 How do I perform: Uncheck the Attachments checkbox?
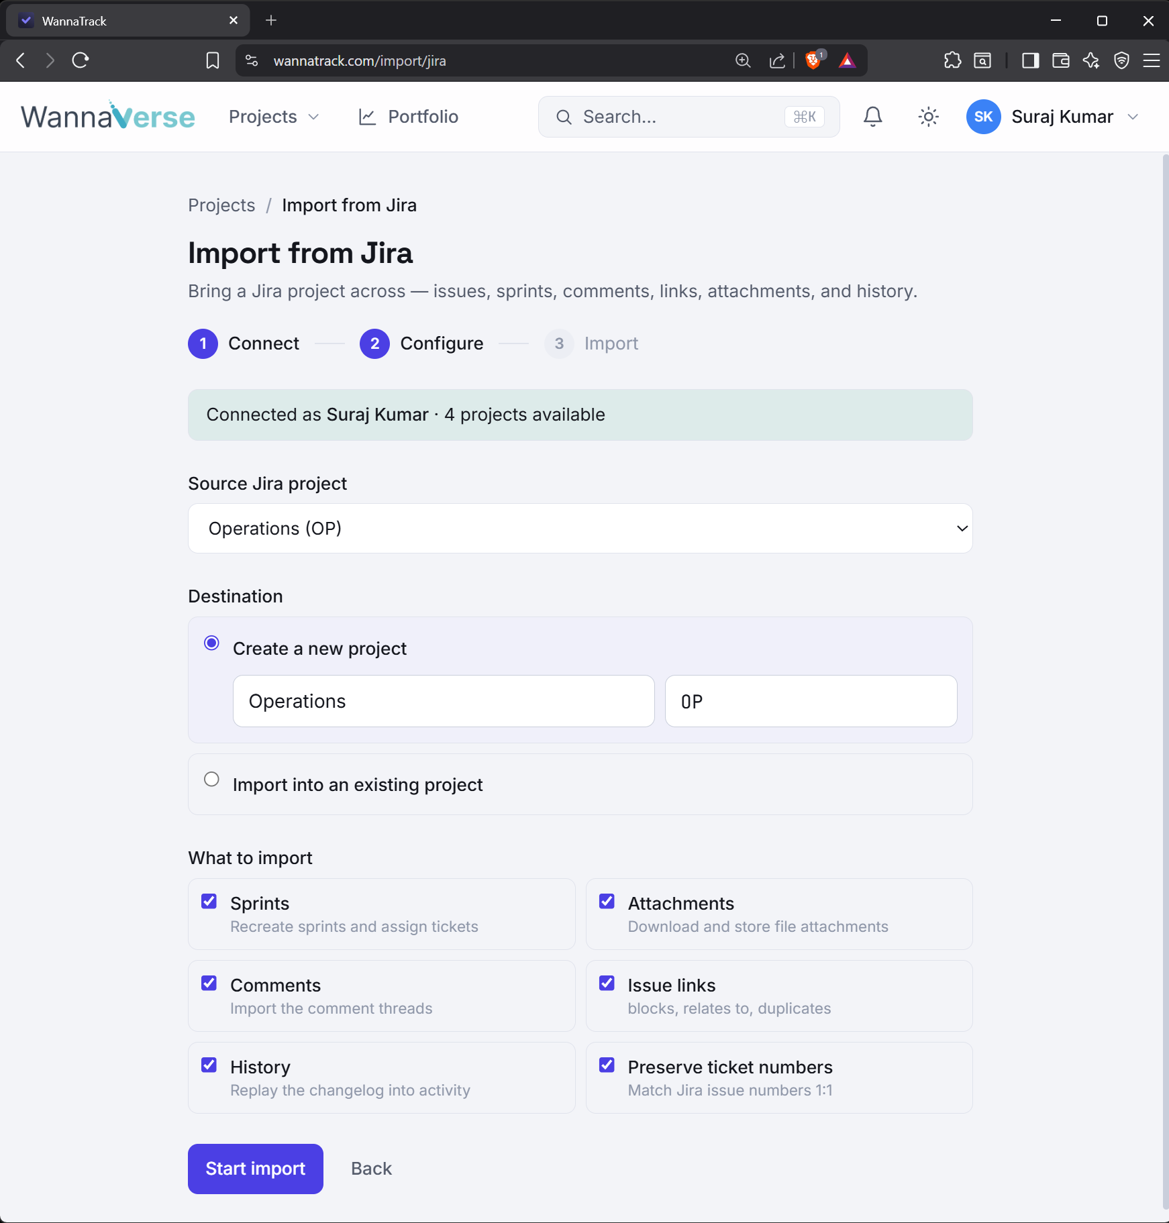tap(607, 901)
